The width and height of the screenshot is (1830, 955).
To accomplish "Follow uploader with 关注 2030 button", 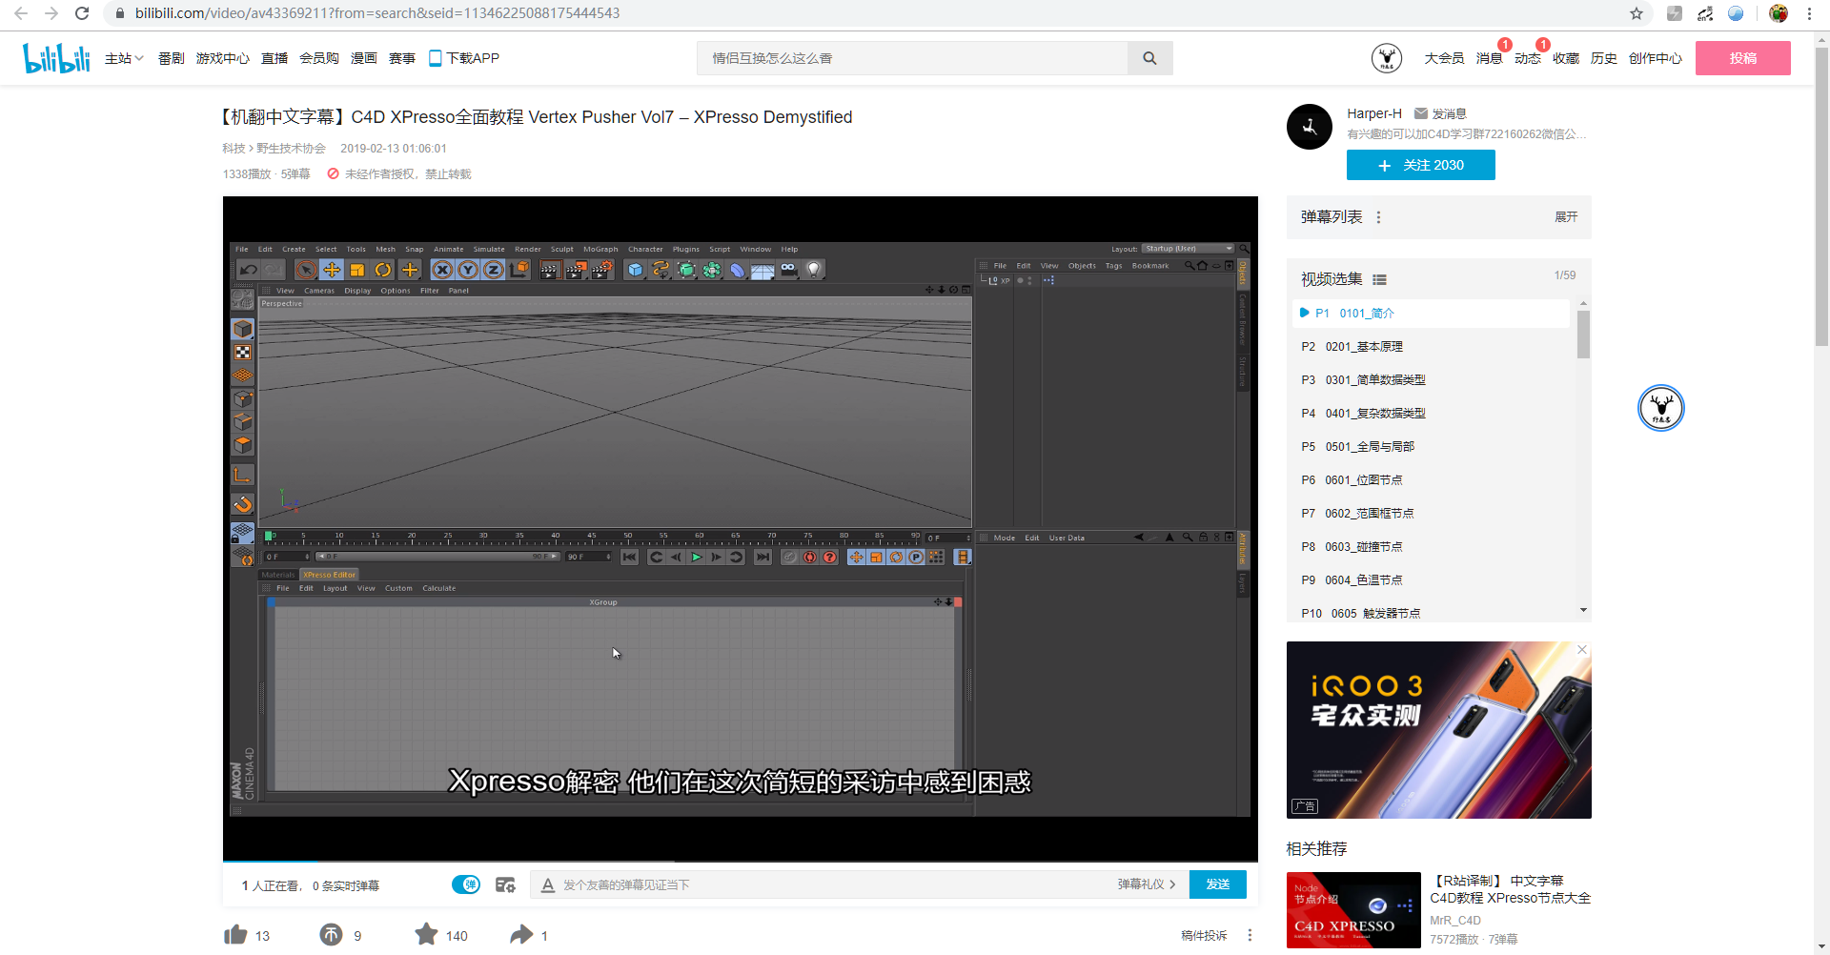I will click(1421, 165).
